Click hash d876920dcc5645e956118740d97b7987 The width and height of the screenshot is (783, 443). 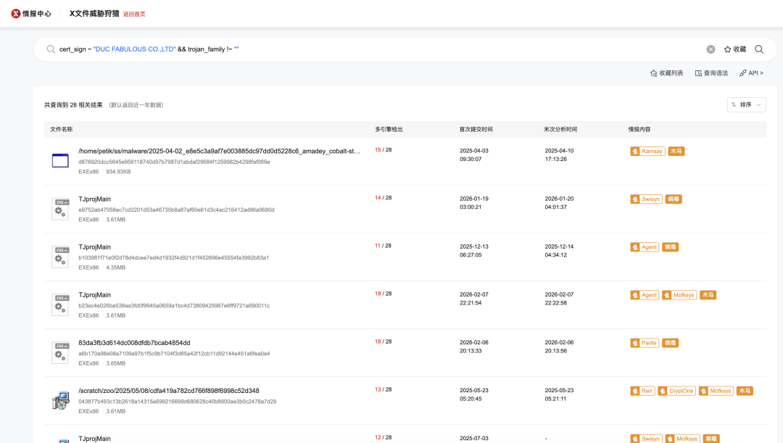click(174, 162)
